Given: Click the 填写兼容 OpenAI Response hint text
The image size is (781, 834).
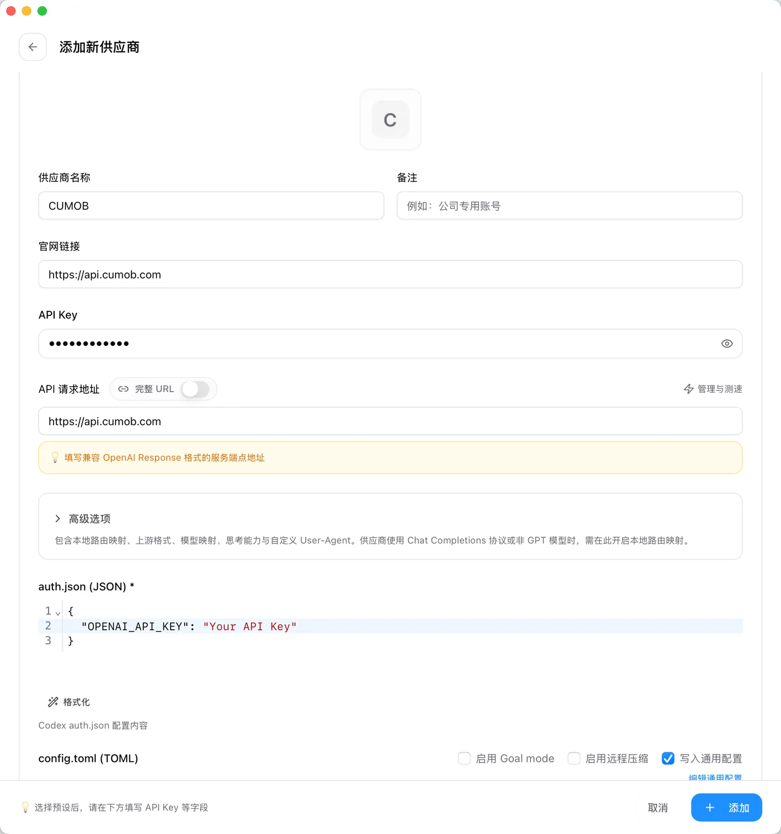Looking at the screenshot, I should pyautogui.click(x=165, y=457).
